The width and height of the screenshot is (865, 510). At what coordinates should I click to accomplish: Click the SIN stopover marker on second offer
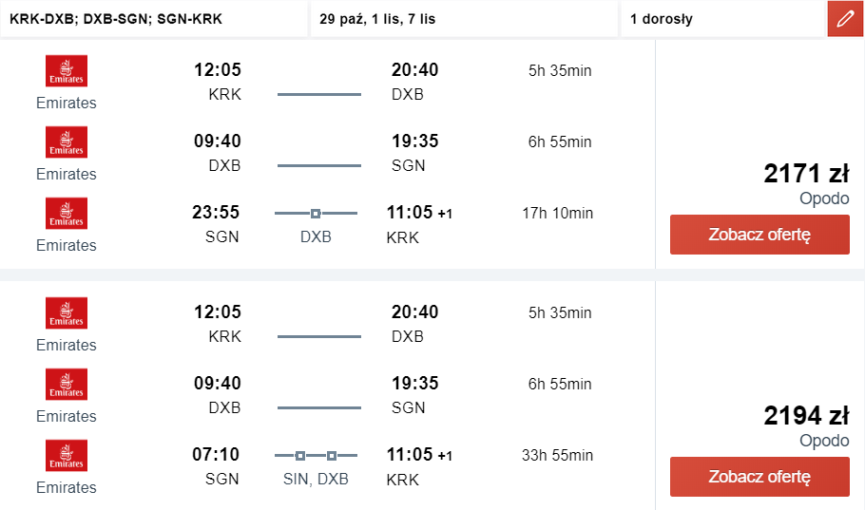click(300, 456)
